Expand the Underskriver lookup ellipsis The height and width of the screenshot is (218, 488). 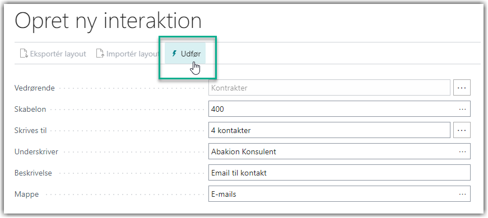coord(462,151)
